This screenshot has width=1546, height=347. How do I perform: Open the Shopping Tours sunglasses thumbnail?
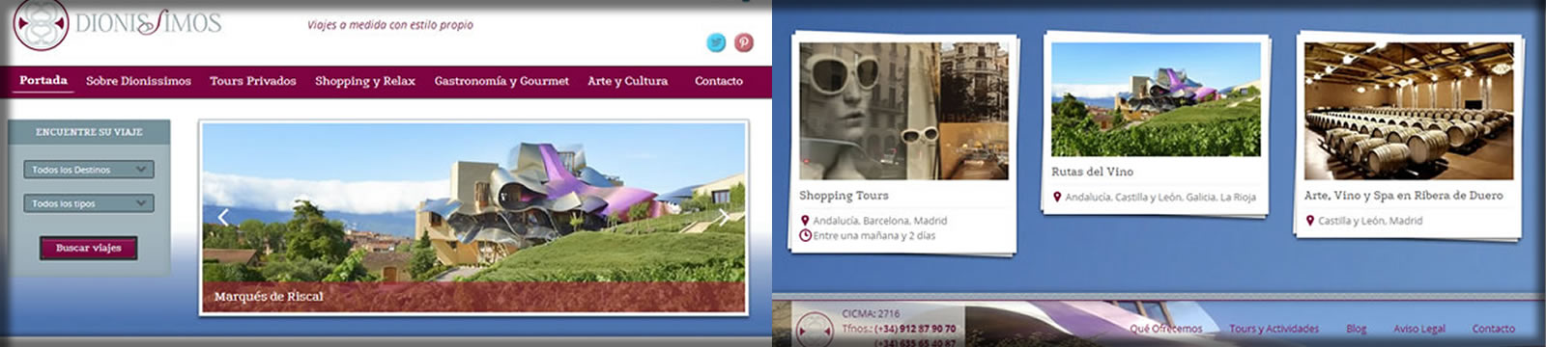(x=903, y=111)
